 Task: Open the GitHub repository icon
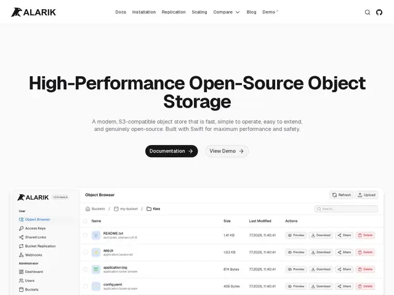pyautogui.click(x=379, y=12)
